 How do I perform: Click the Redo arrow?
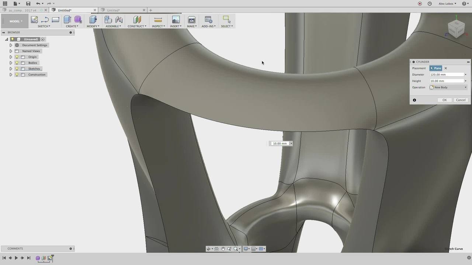49,3
